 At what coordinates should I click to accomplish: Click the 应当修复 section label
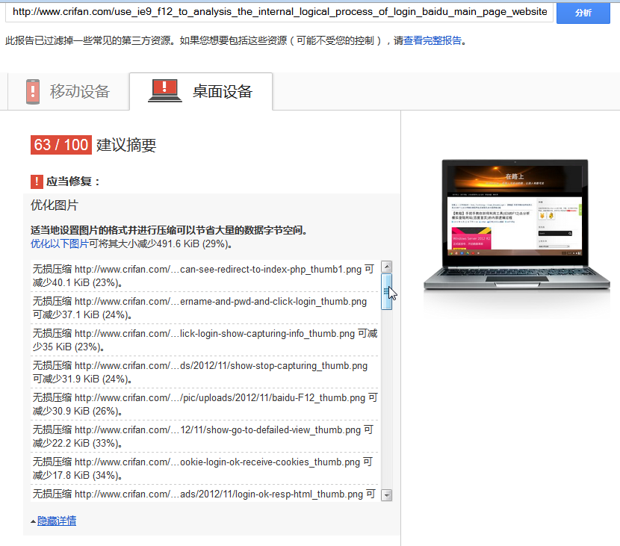coord(72,182)
